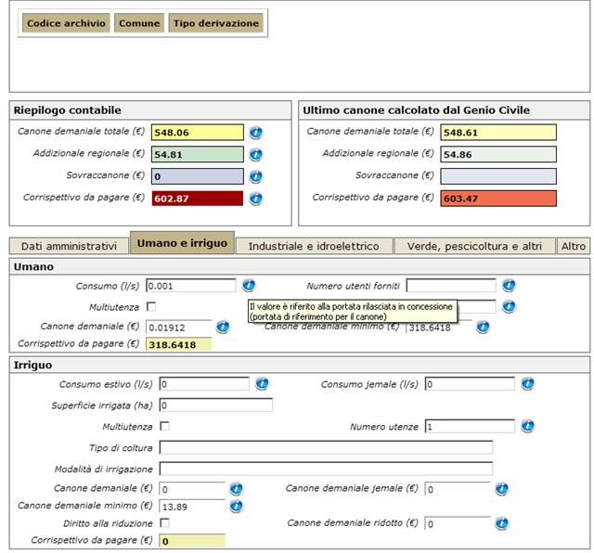Click Umano Corrispettivo da pagare 318.6418 field
The image size is (594, 553).
click(179, 344)
